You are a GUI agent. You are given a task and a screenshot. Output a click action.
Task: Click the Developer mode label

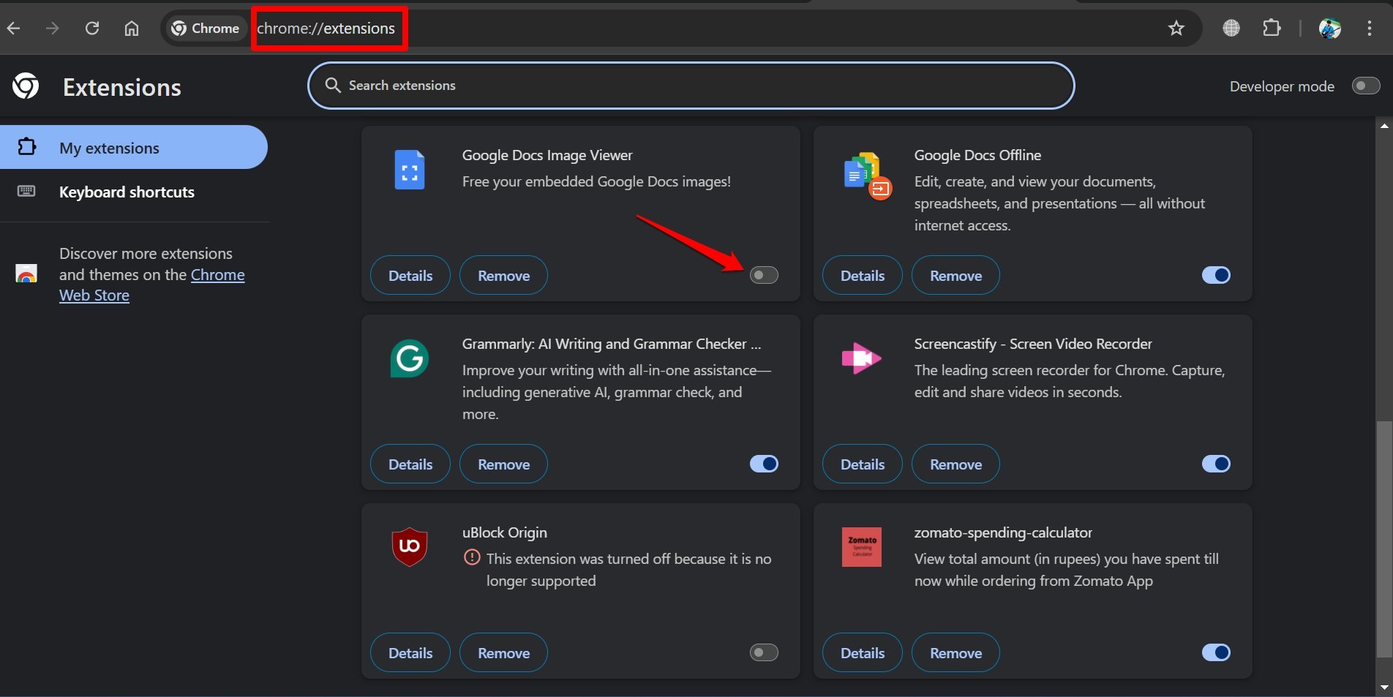pos(1282,86)
